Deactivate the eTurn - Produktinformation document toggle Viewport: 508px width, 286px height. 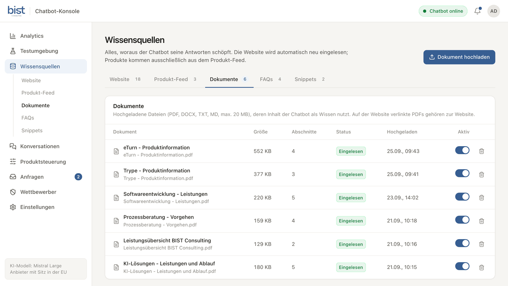pos(462,150)
